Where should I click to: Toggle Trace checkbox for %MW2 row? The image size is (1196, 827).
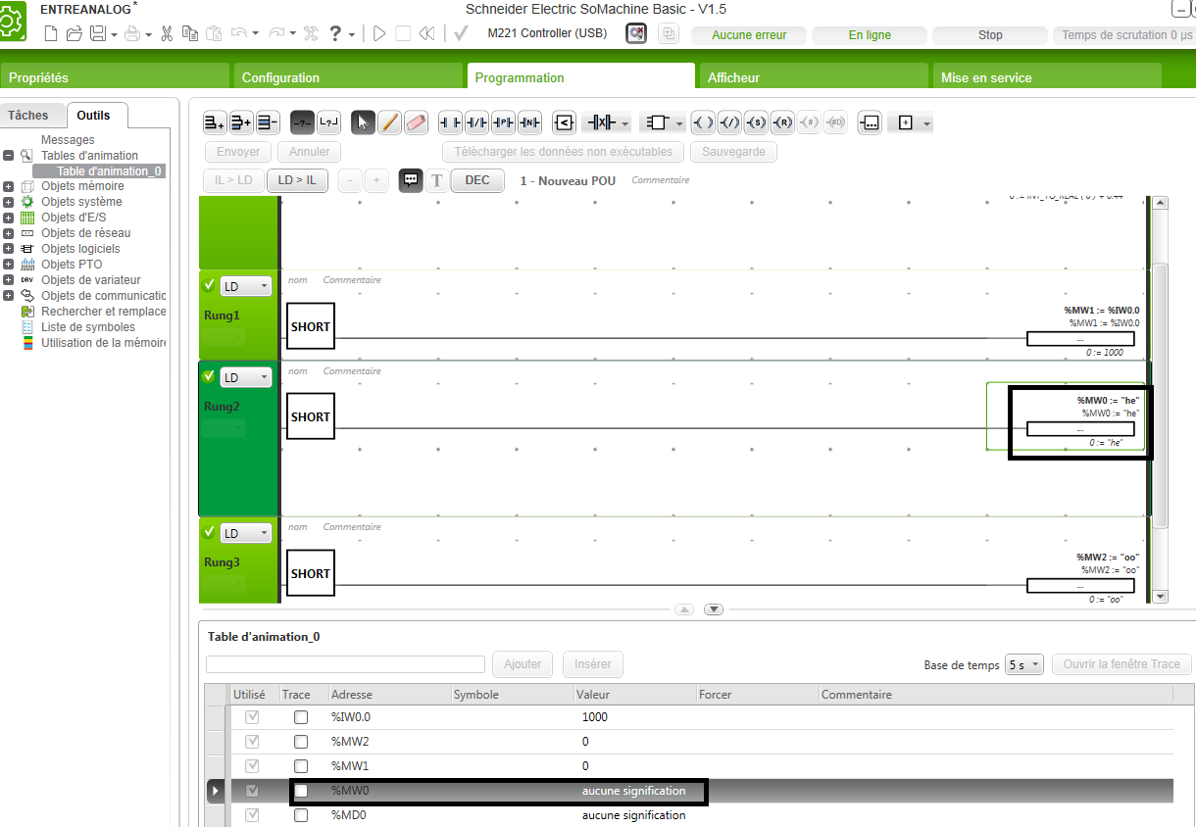click(301, 742)
